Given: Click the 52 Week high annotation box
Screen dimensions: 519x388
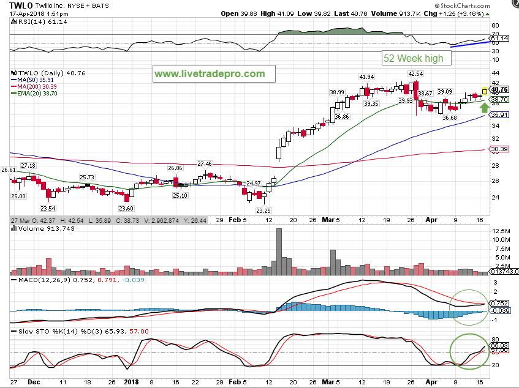Looking at the screenshot, I should (417, 59).
